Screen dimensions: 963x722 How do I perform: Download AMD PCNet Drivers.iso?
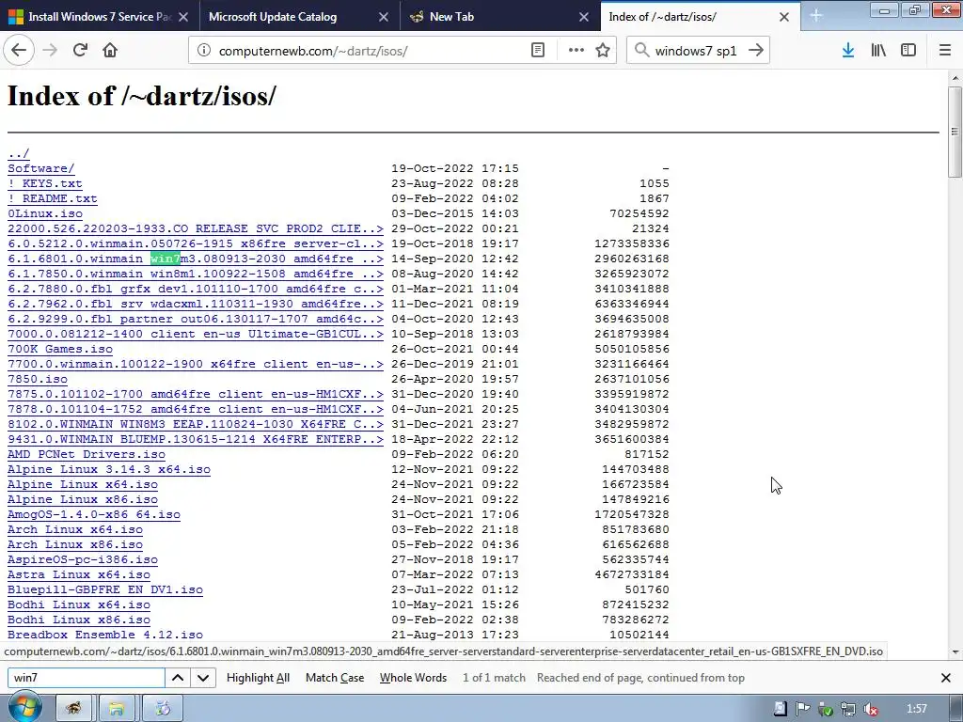coord(87,454)
